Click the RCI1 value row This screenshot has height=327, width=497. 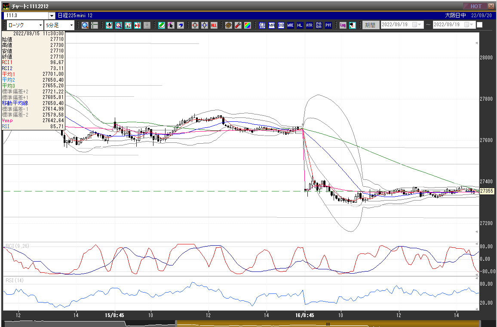coord(33,62)
